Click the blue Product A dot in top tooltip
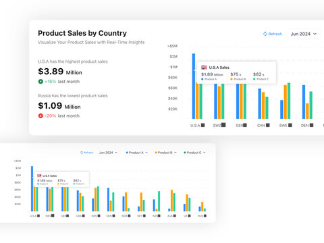 click(202, 79)
